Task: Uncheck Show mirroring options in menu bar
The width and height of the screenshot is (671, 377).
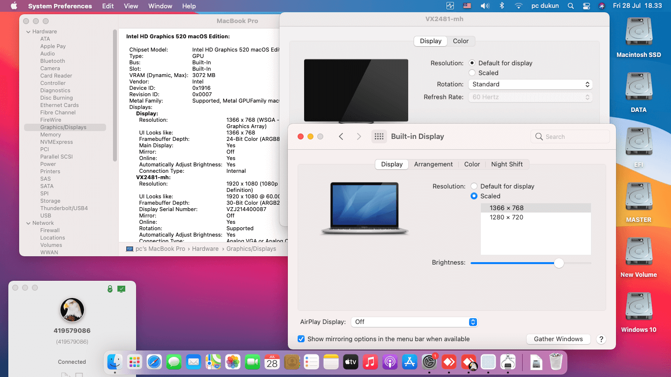Action: [x=301, y=339]
